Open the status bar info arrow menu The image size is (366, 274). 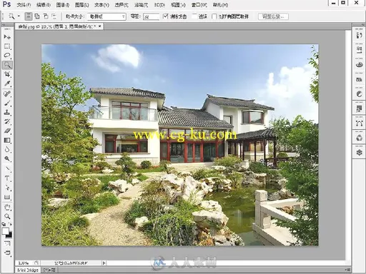[x=104, y=263]
